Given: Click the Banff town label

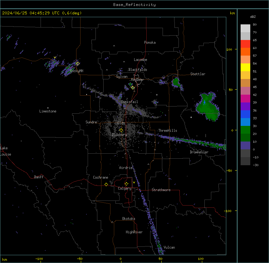Looking at the screenshot, I should (39, 177).
